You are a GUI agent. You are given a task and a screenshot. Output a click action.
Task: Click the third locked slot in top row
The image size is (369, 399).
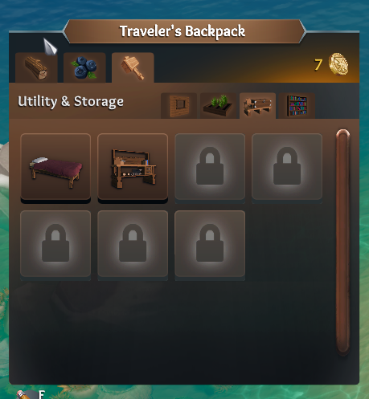coord(210,168)
